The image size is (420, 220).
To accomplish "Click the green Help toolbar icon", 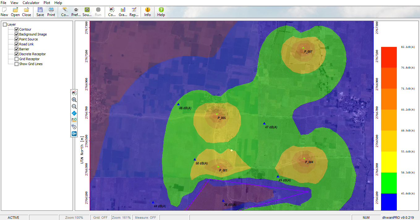I will [x=161, y=12].
